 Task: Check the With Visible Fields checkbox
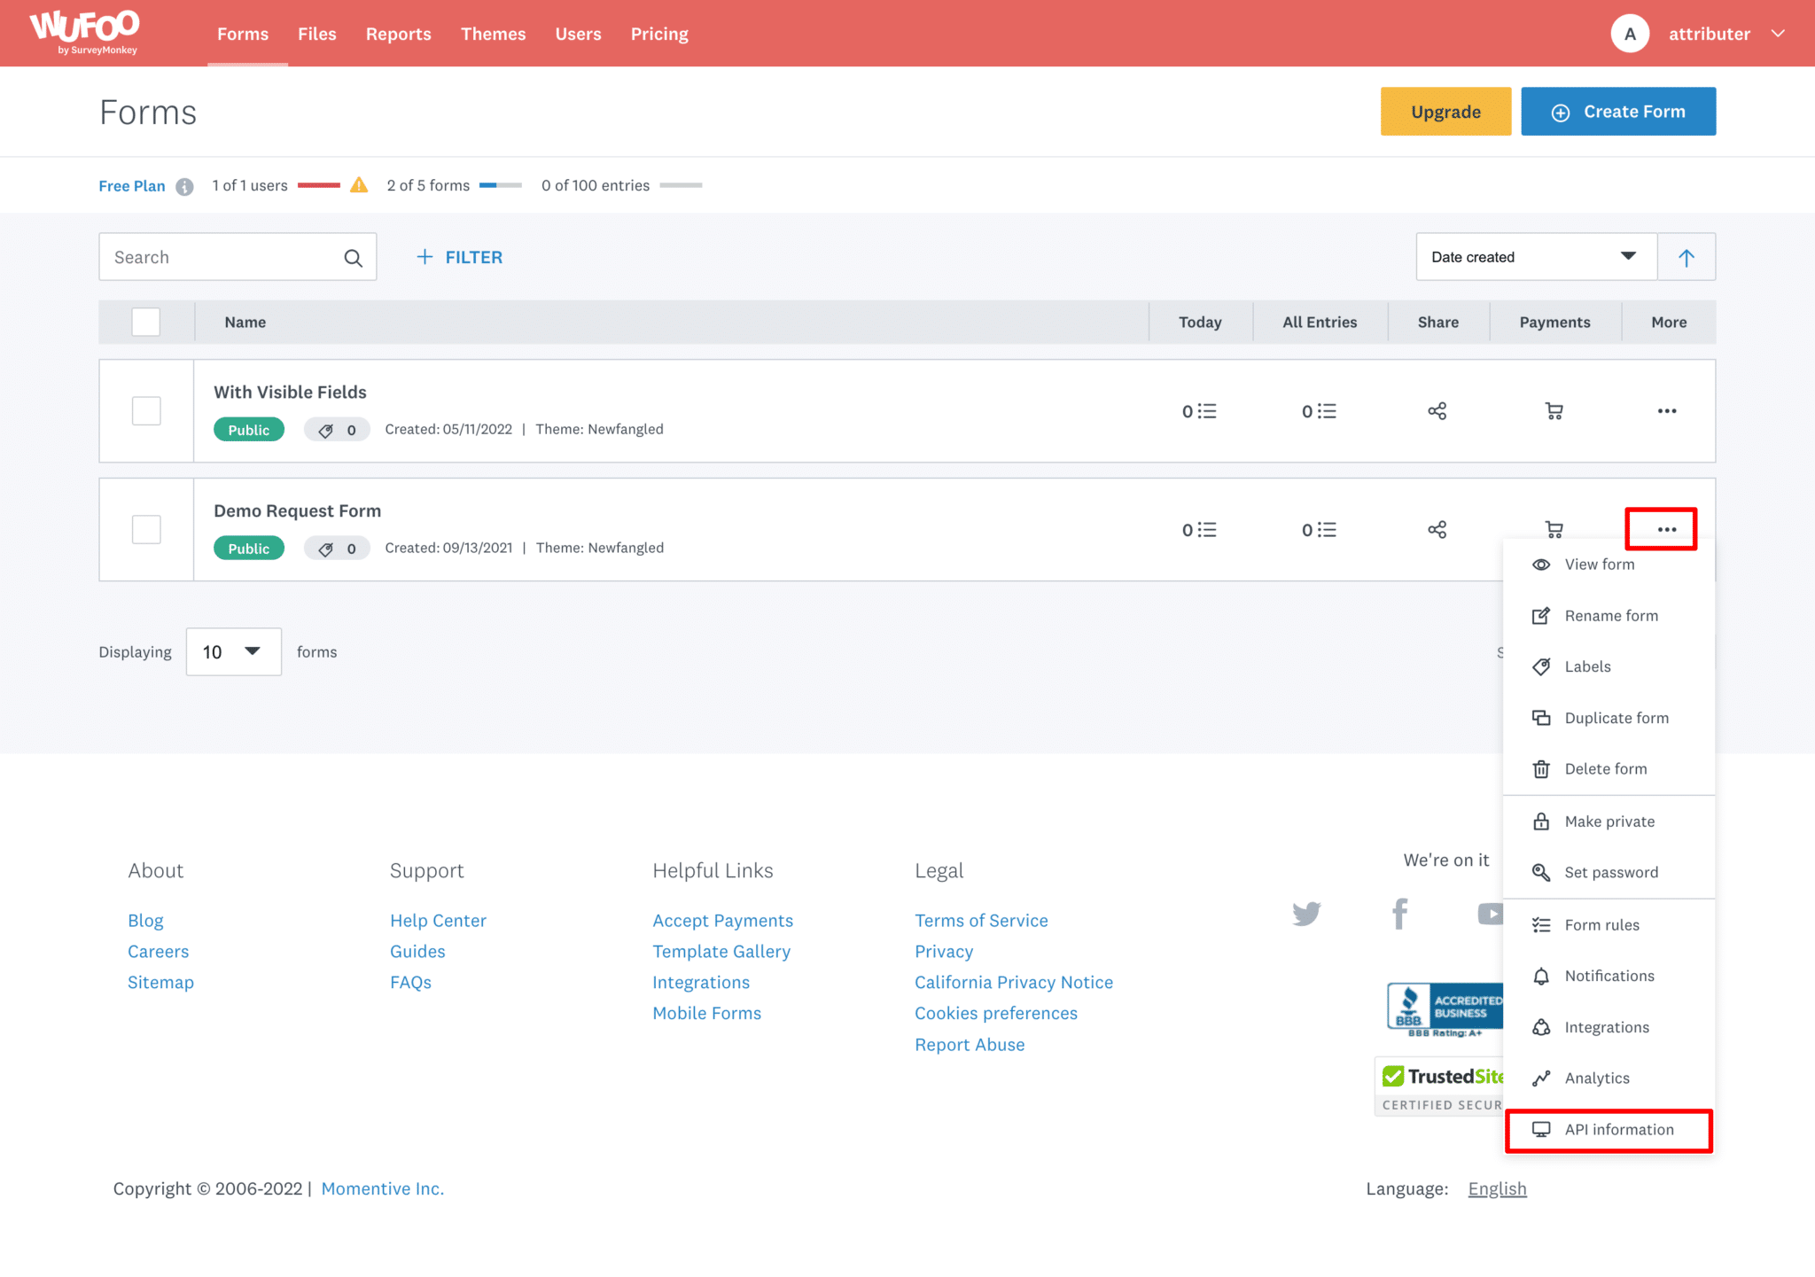tap(145, 410)
